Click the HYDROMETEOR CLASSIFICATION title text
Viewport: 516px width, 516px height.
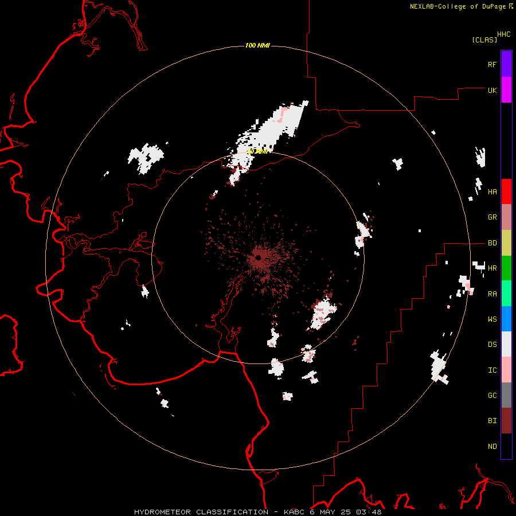(201, 512)
